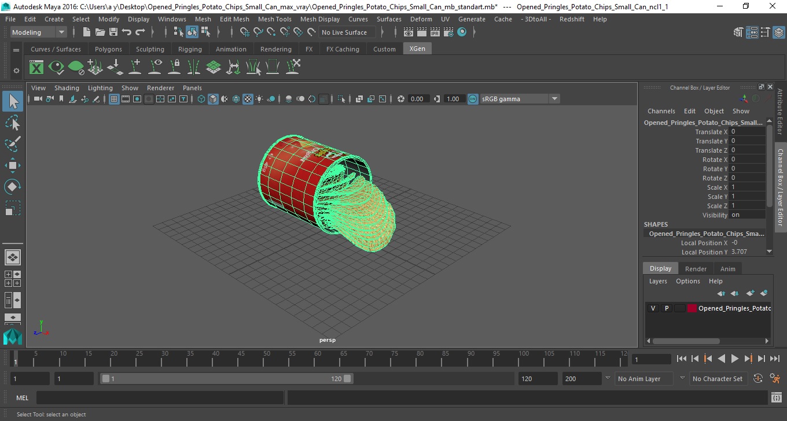Open layer editor Layers menu
The width and height of the screenshot is (787, 421).
[x=658, y=281]
